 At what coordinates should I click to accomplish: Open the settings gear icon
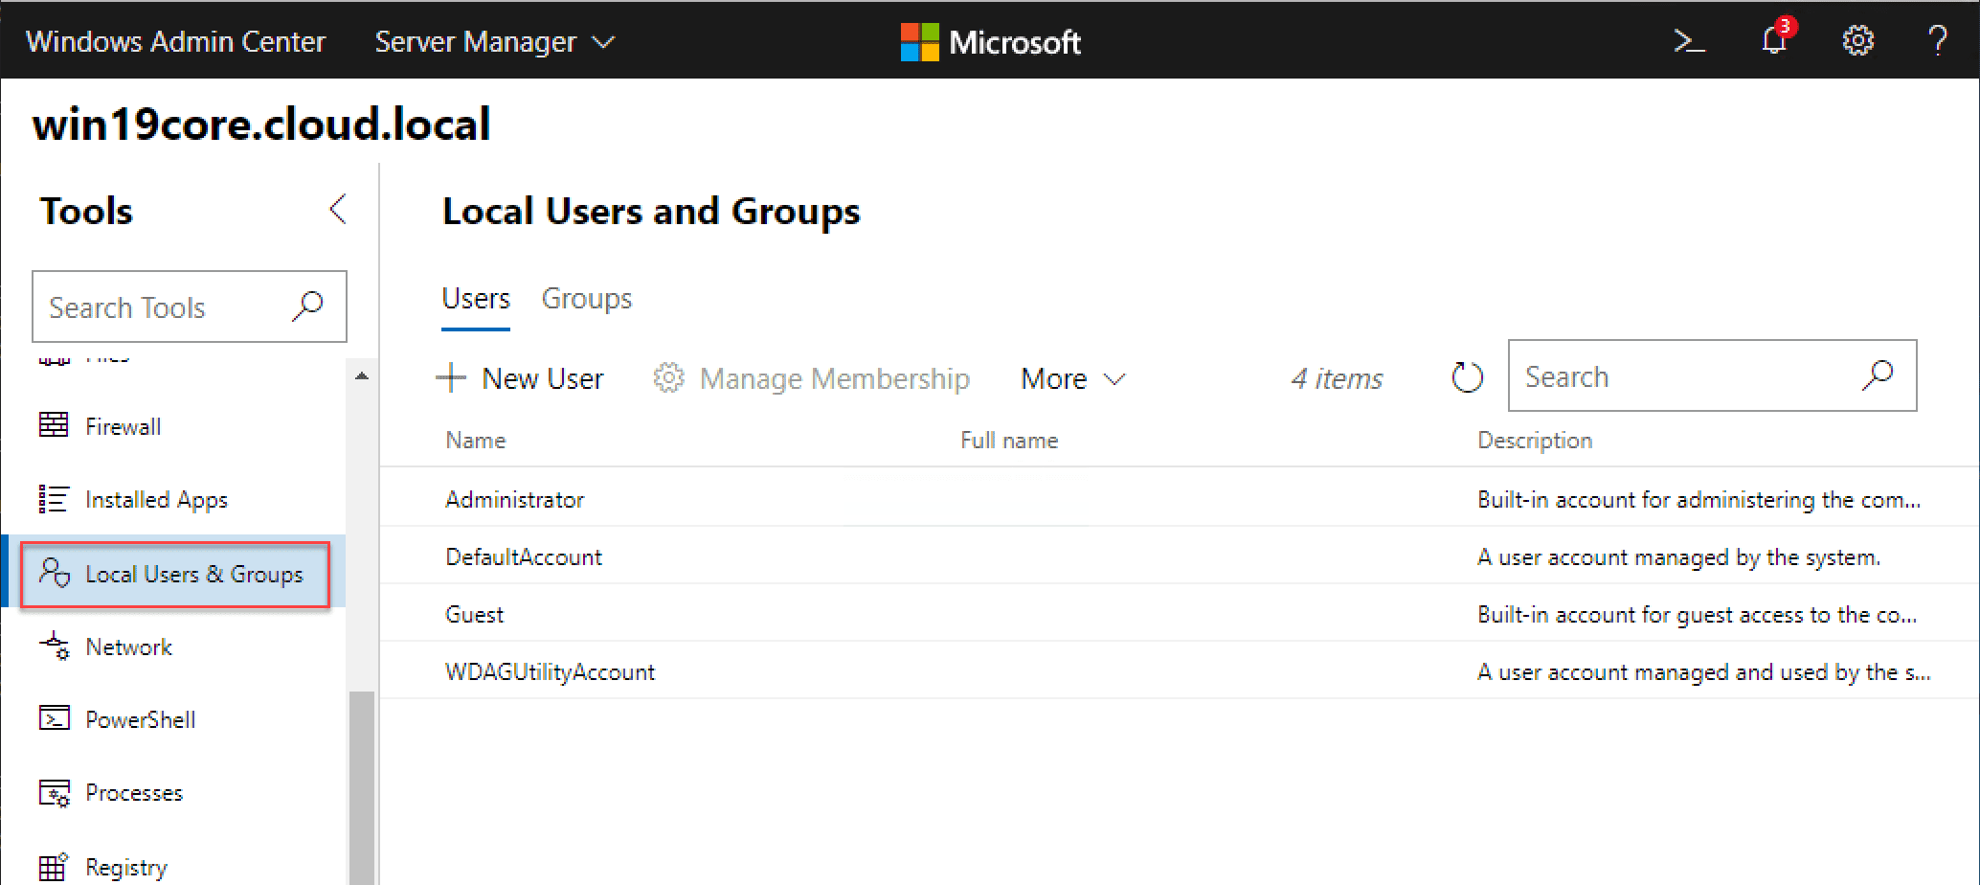click(x=1857, y=41)
